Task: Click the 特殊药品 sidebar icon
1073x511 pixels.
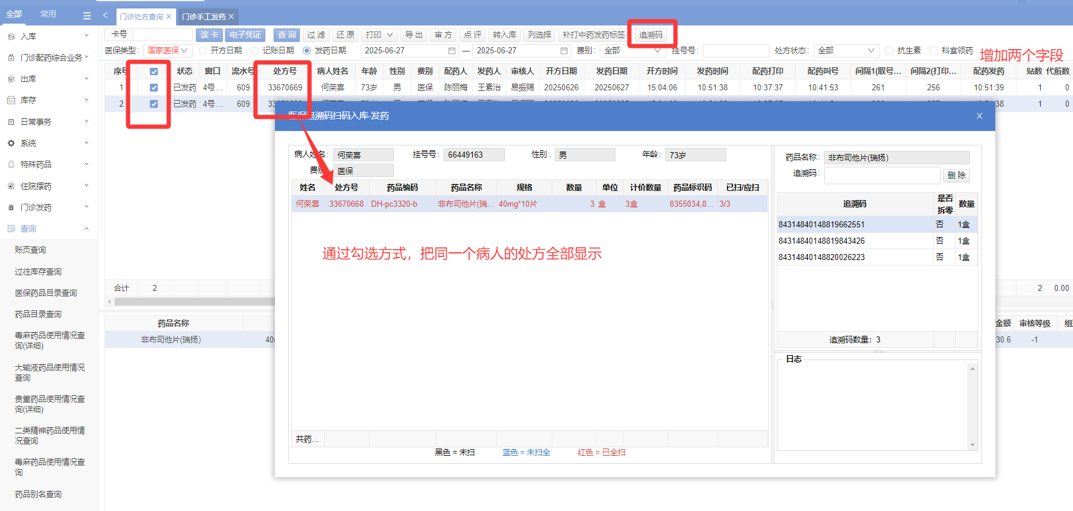Action: pos(11,164)
